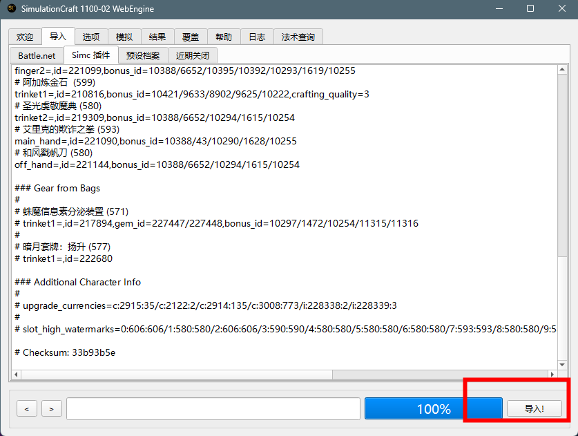The width and height of the screenshot is (578, 436).
Task: Click the forward > navigation button
Action: [51, 408]
